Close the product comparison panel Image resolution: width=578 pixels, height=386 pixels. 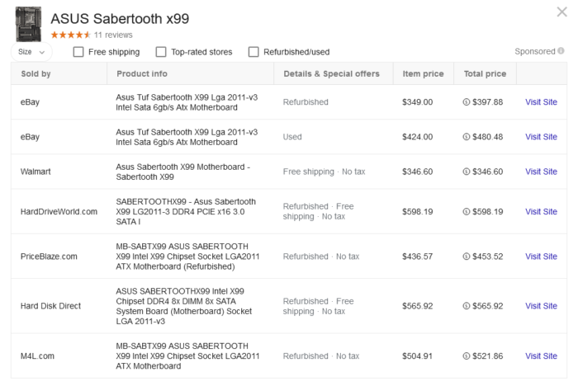pos(563,12)
